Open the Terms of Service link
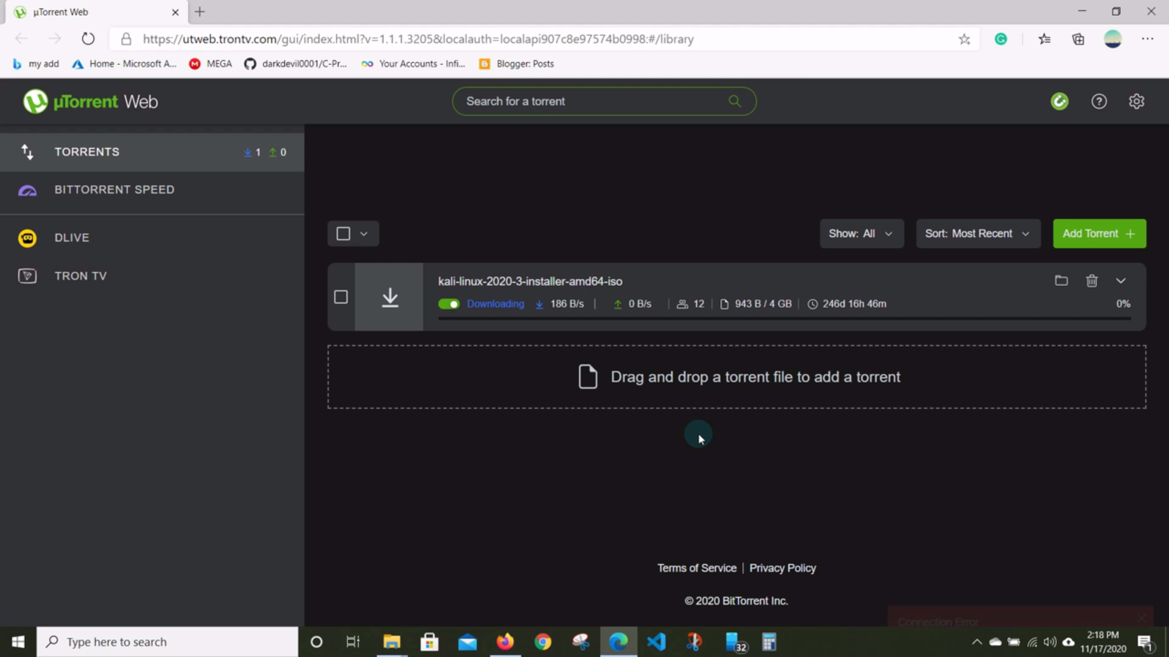 tap(697, 568)
